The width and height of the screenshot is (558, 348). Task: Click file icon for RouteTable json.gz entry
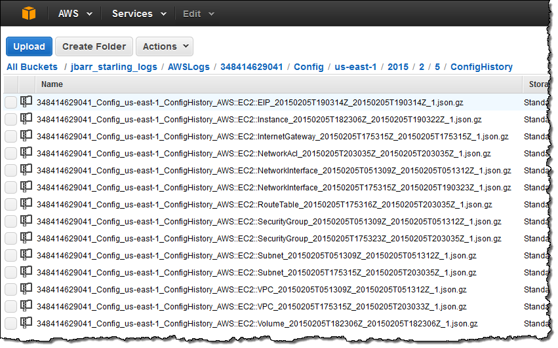[26, 203]
